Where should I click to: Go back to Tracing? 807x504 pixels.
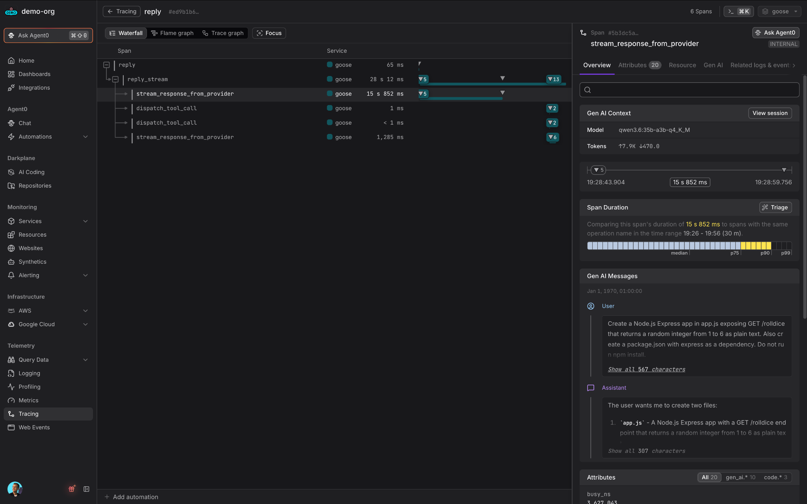pyautogui.click(x=122, y=11)
